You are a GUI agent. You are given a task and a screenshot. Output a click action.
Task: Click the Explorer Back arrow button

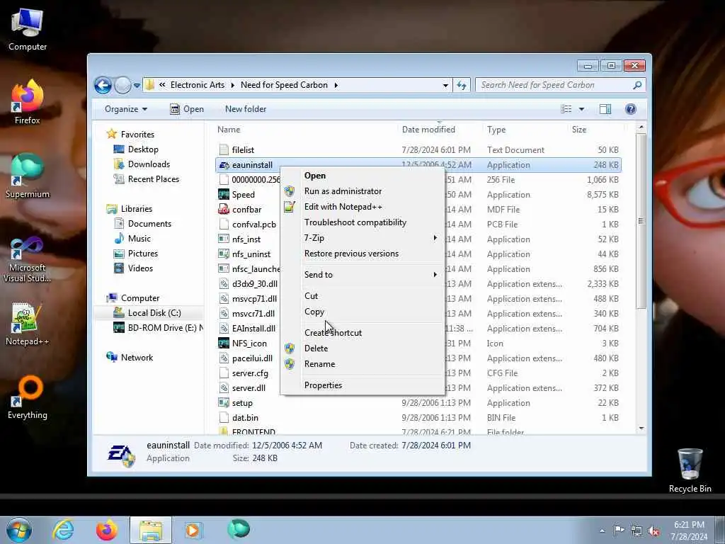coord(103,85)
